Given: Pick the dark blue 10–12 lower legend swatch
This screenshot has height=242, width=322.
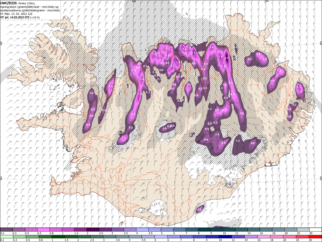Looking at the screenshot, I should (225, 237).
